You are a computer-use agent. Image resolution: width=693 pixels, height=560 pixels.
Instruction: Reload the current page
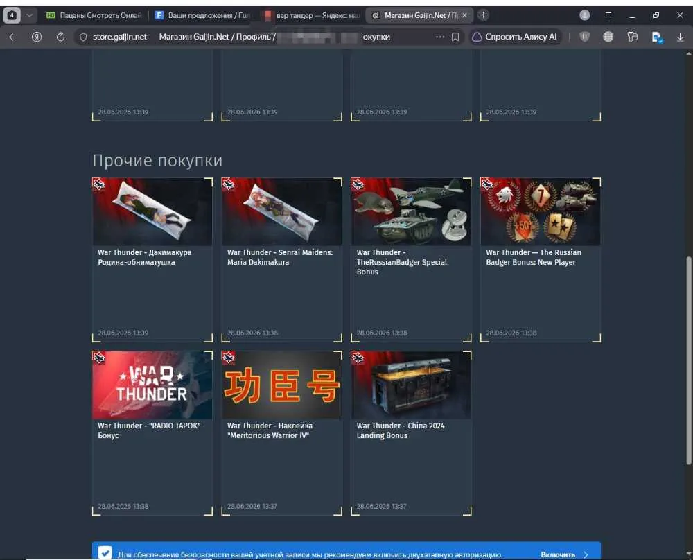pyautogui.click(x=60, y=37)
